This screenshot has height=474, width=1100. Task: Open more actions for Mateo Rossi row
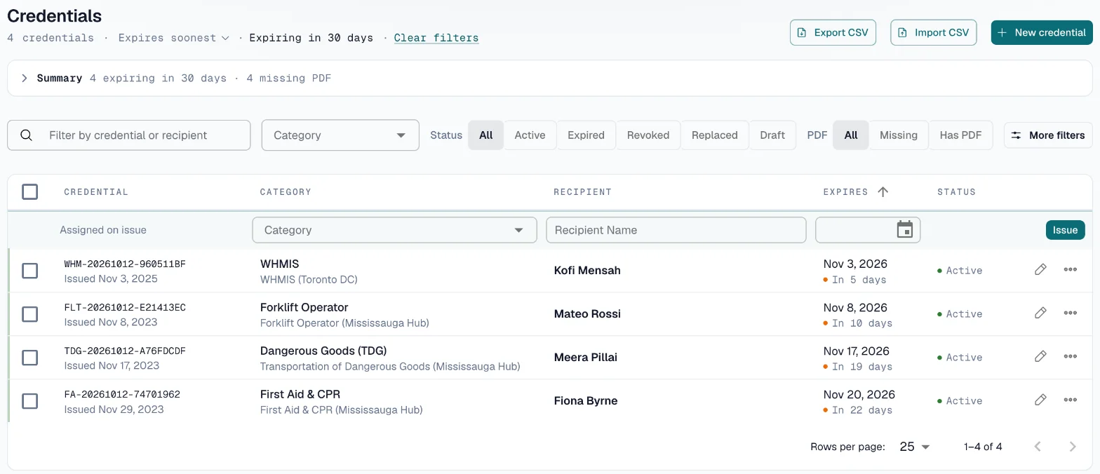(1070, 313)
